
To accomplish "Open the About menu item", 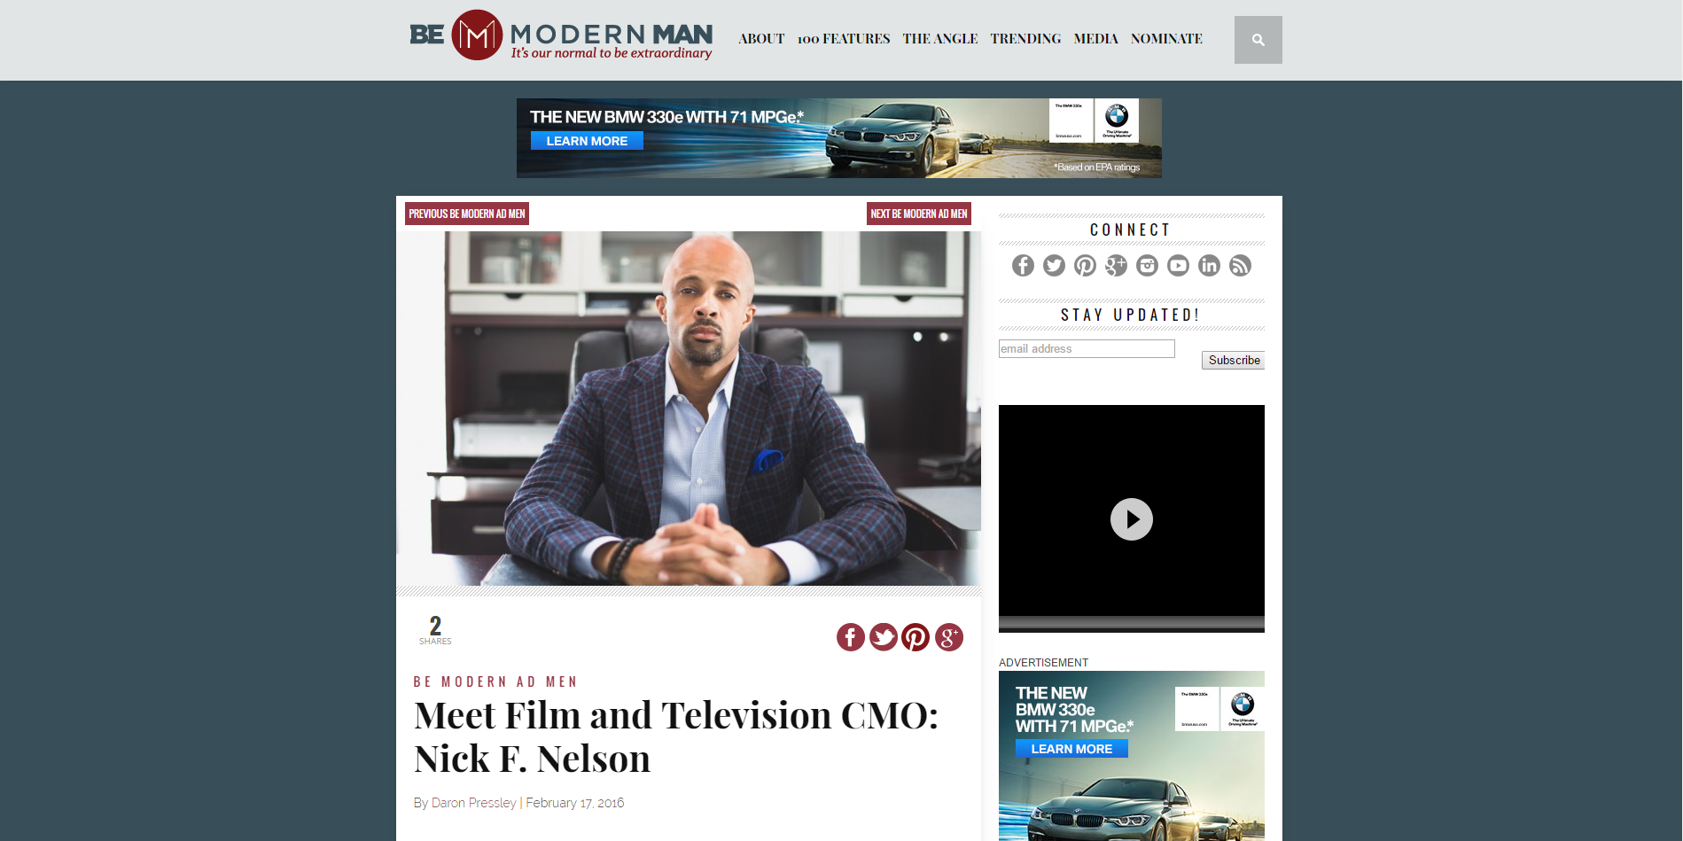I will pos(761,39).
